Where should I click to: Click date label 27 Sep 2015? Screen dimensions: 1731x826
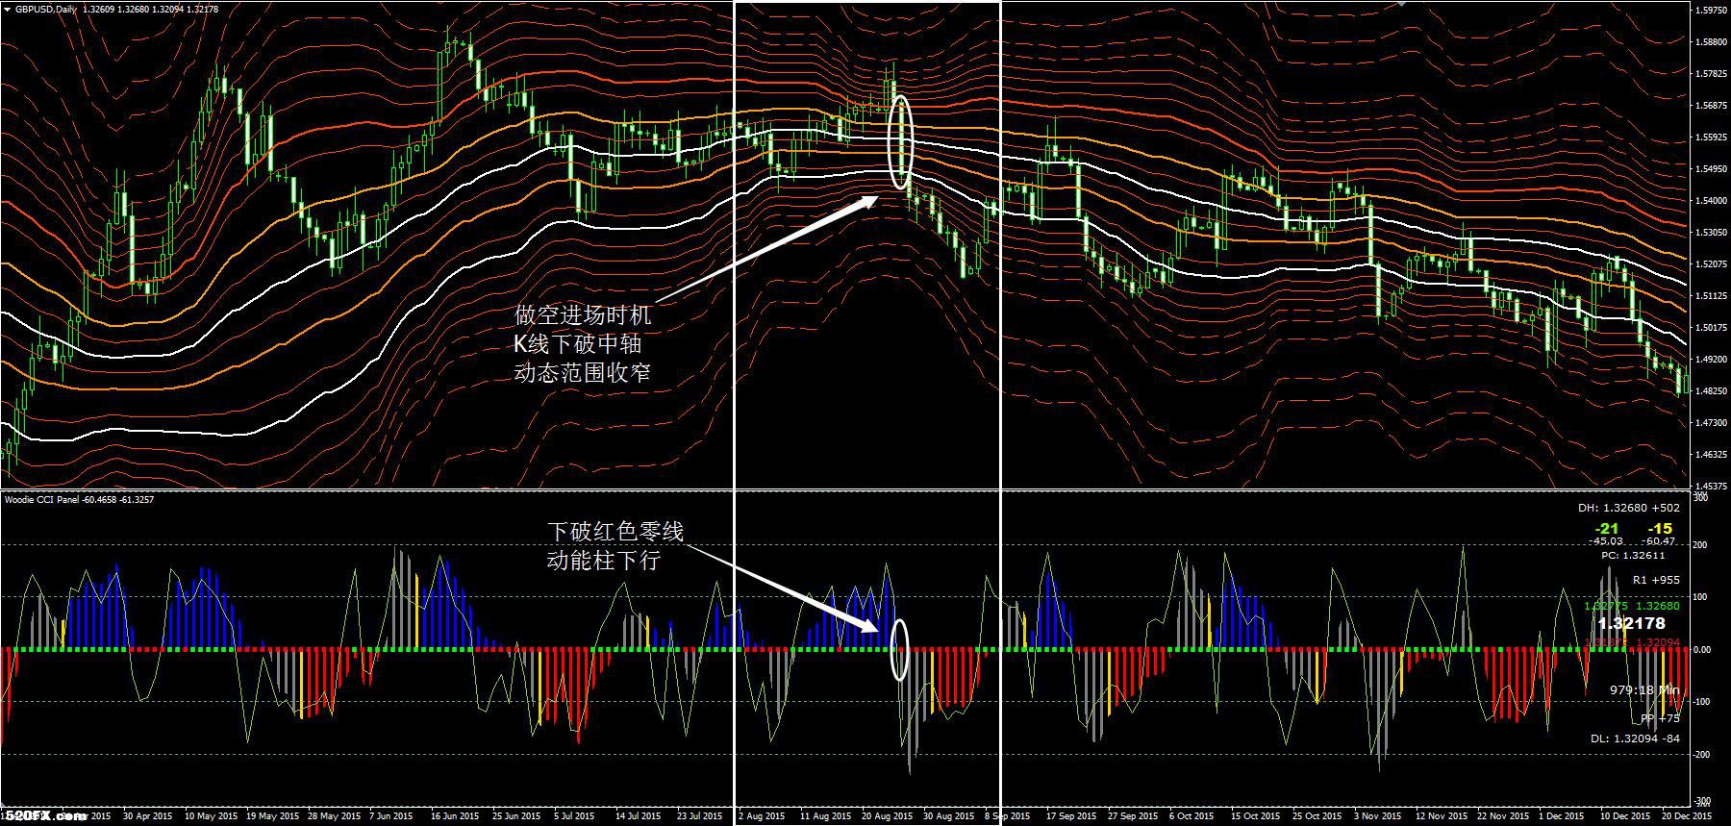coord(1134,816)
